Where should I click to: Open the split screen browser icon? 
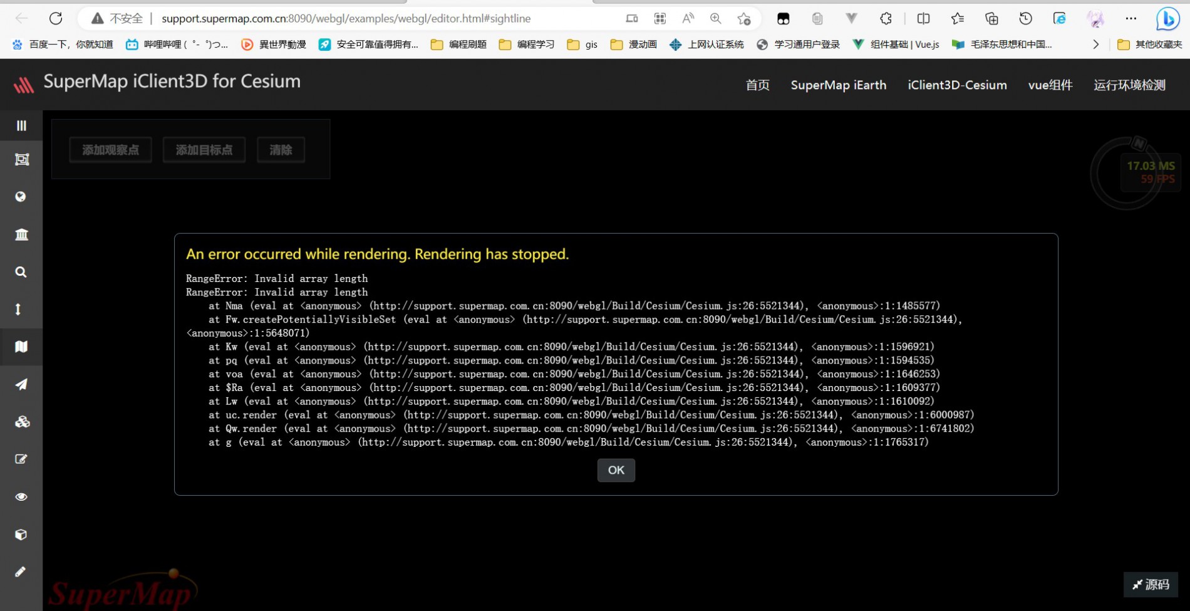[923, 19]
